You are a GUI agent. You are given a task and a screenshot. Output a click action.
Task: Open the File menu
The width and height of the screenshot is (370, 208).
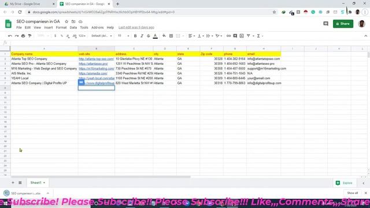click(19, 28)
